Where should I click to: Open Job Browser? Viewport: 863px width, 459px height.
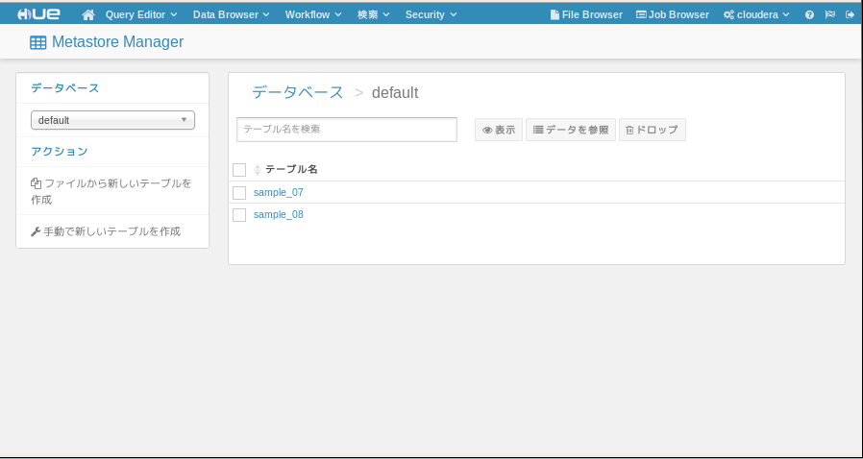673,14
